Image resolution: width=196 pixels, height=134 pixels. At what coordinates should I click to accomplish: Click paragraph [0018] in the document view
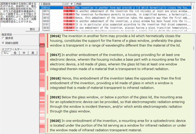(x=115, y=83)
